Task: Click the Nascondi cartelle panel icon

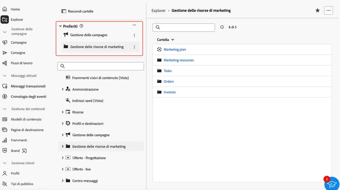Action: [x=64, y=11]
